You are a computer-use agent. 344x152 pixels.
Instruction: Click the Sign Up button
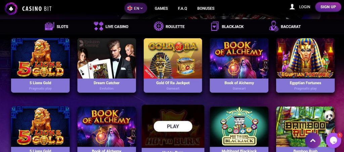click(x=328, y=7)
